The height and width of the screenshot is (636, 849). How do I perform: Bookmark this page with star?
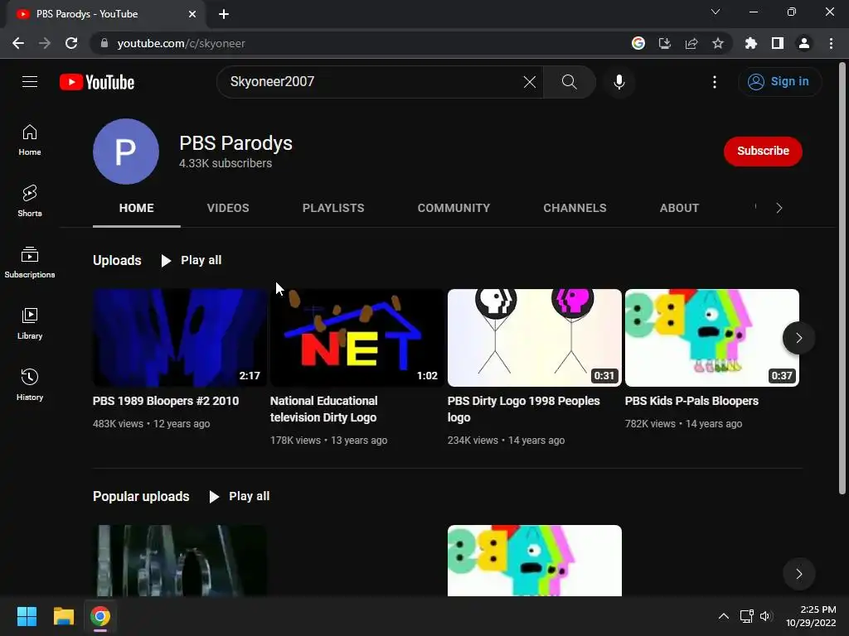click(x=717, y=43)
